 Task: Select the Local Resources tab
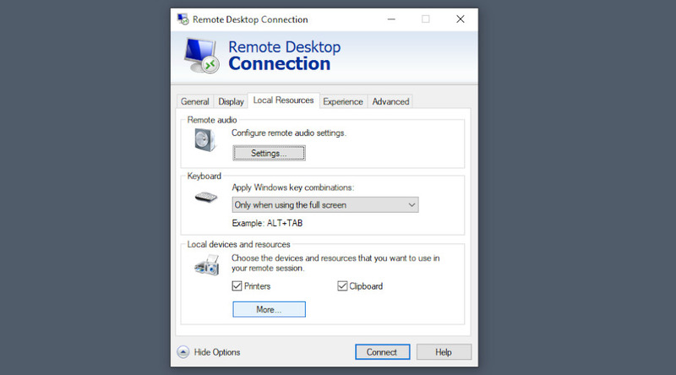(x=283, y=100)
